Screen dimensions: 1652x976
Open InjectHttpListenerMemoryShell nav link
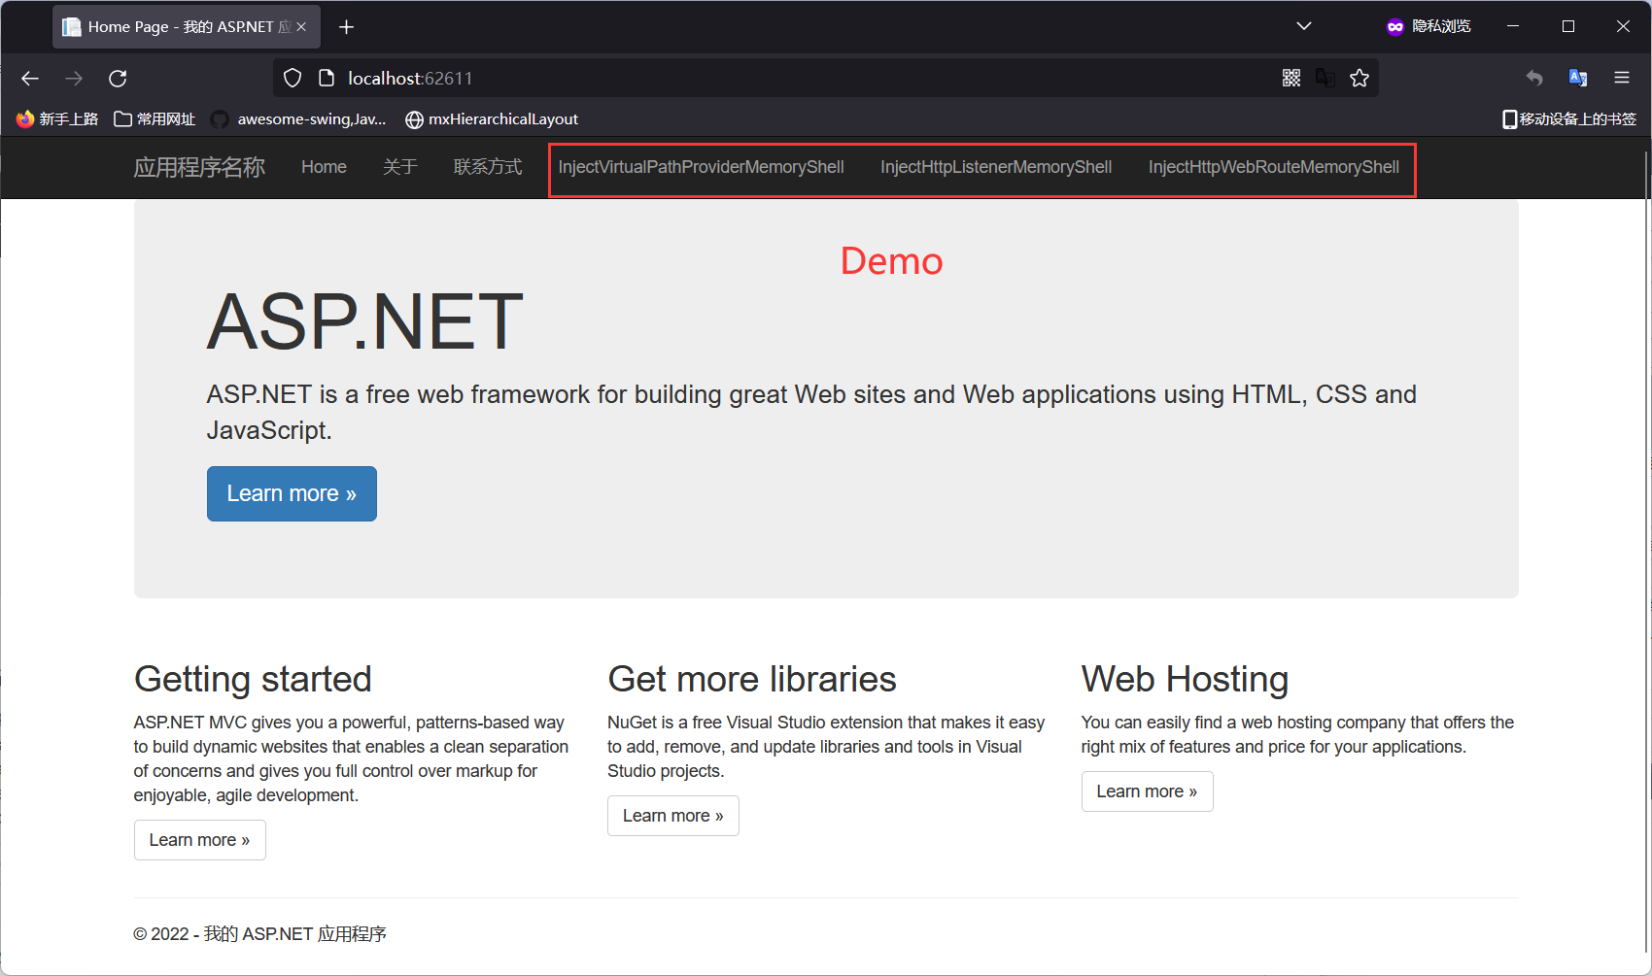995,167
